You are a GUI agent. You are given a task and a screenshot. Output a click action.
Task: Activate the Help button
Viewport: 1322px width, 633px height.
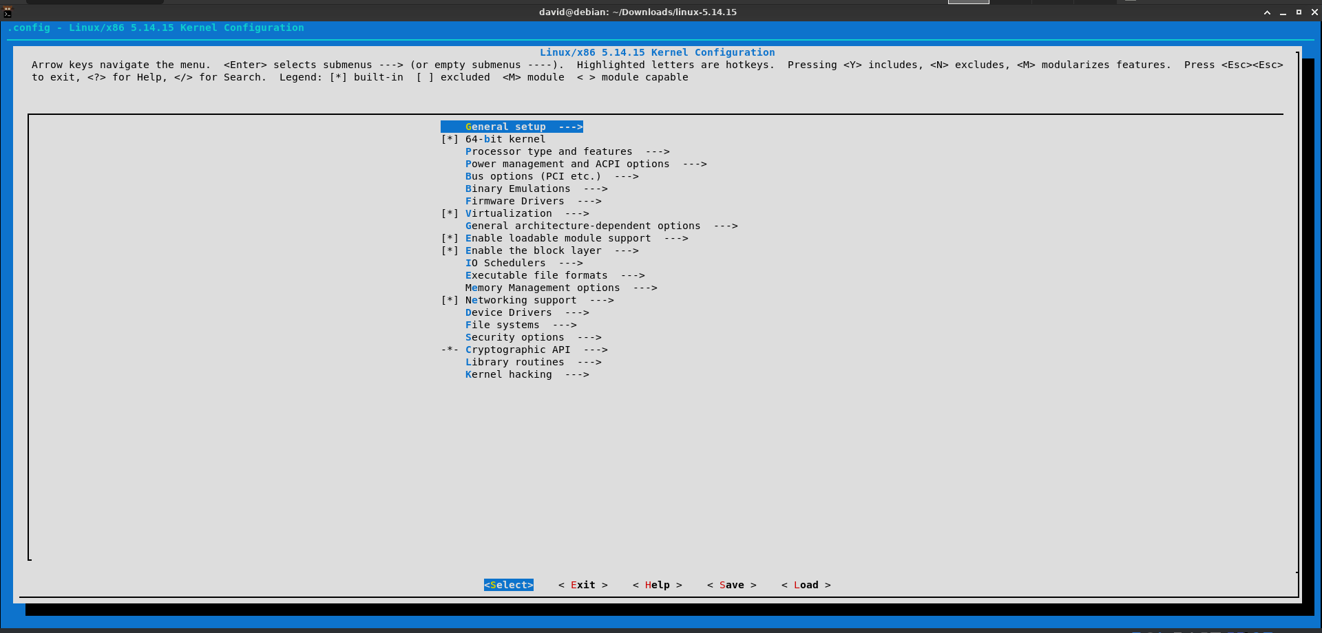pyautogui.click(x=657, y=585)
